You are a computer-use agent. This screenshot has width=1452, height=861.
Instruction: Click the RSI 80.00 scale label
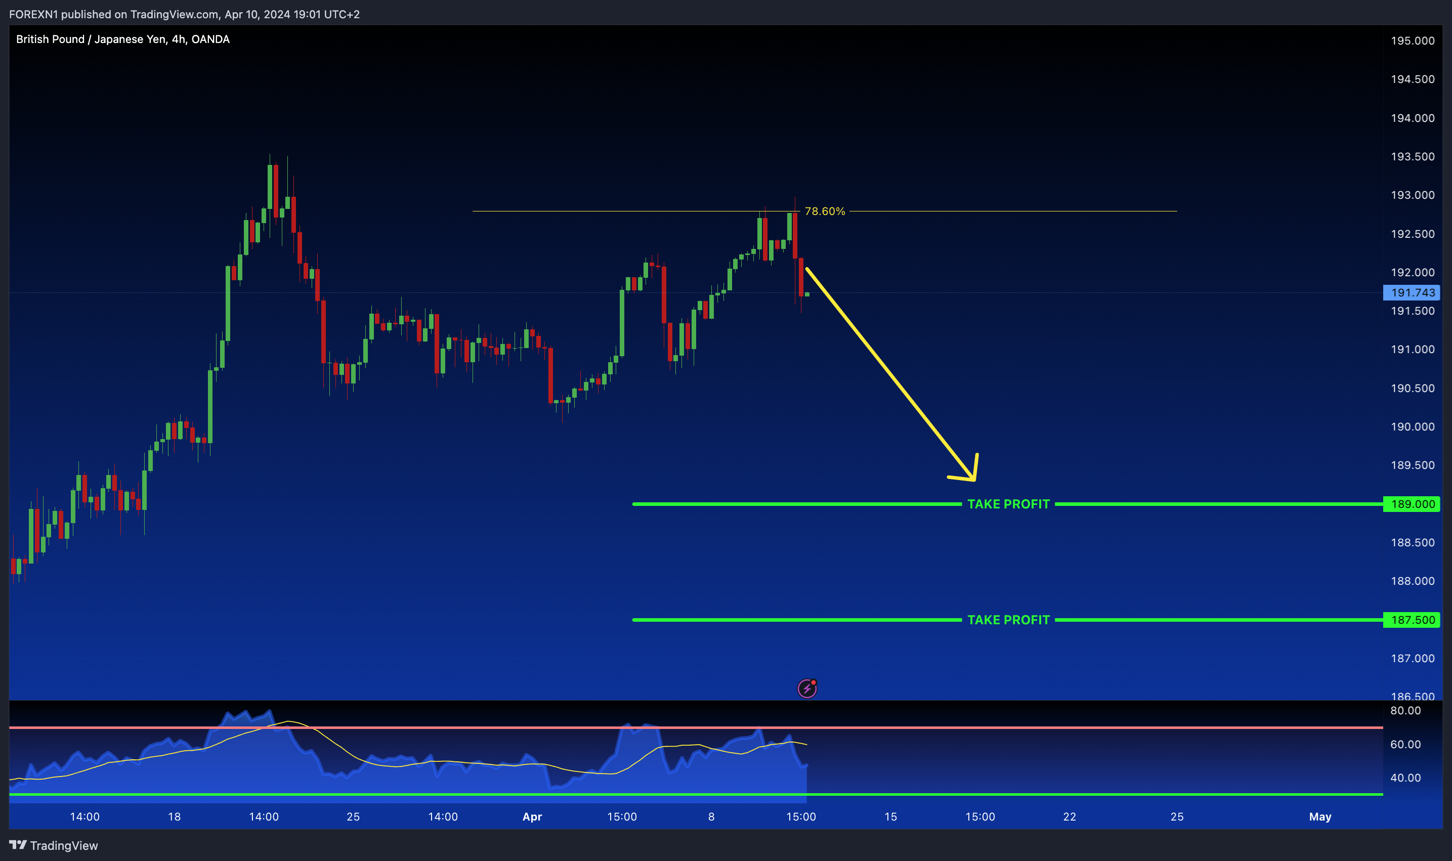(1405, 710)
